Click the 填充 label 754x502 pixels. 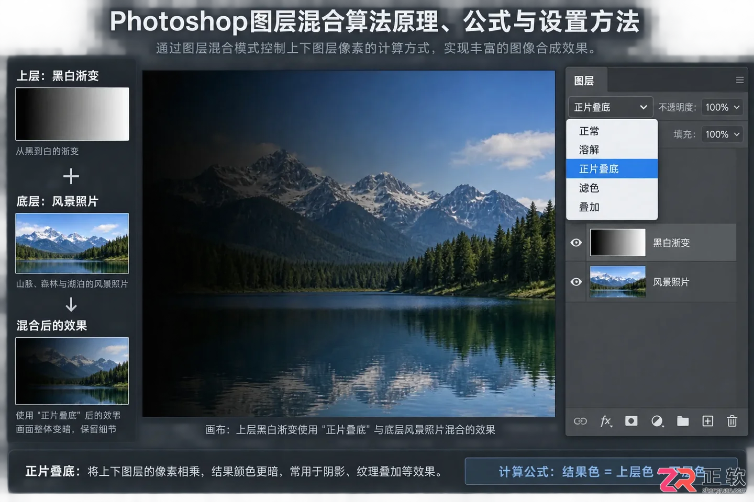(685, 134)
